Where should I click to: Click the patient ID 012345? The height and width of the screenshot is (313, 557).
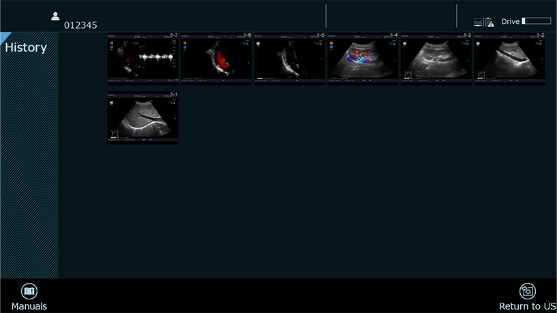pyautogui.click(x=80, y=25)
